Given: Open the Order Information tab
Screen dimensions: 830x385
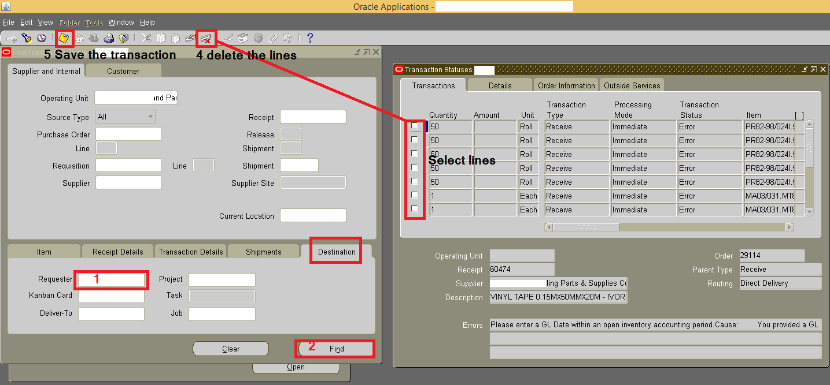Looking at the screenshot, I should pyautogui.click(x=566, y=85).
